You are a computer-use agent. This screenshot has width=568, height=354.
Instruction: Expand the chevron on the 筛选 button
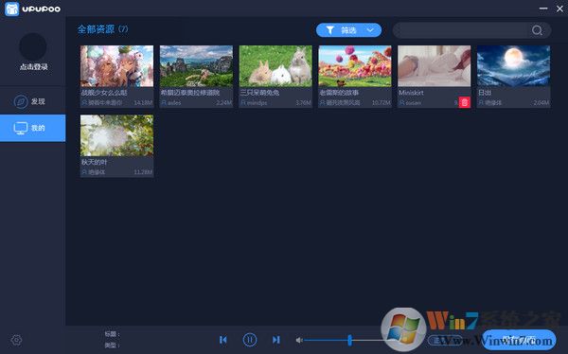tap(370, 30)
